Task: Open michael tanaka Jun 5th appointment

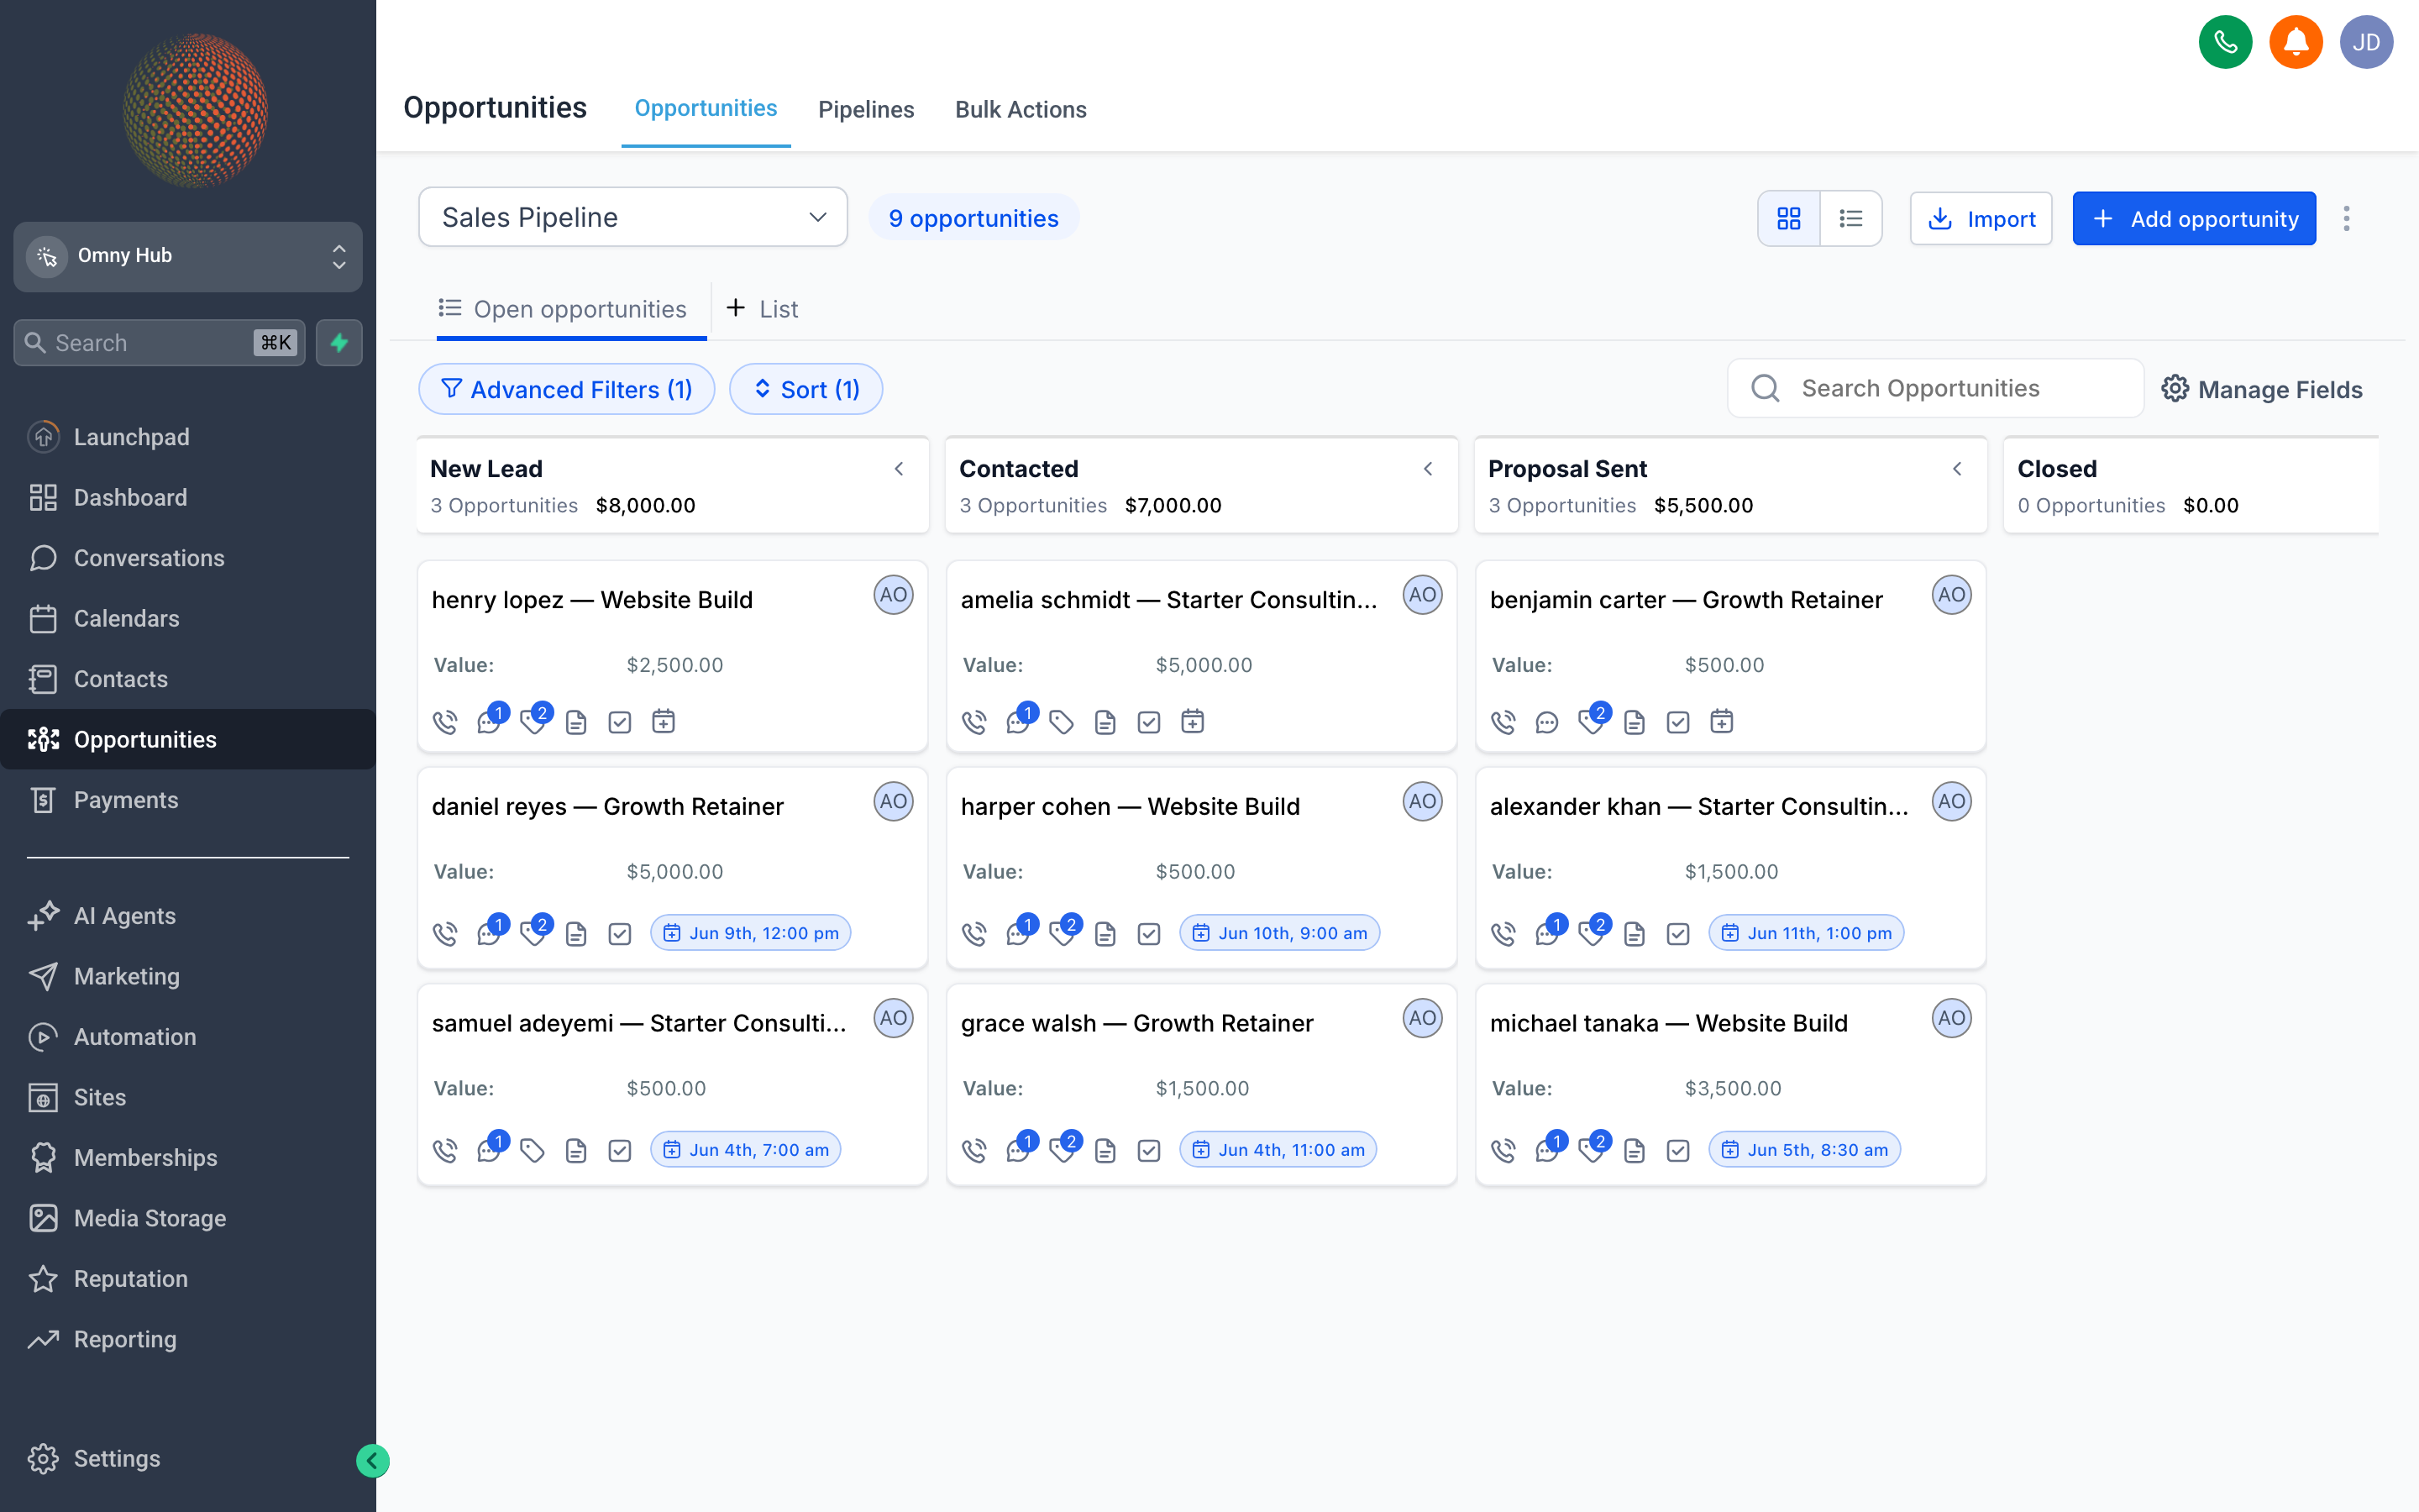Action: pyautogui.click(x=1804, y=1150)
